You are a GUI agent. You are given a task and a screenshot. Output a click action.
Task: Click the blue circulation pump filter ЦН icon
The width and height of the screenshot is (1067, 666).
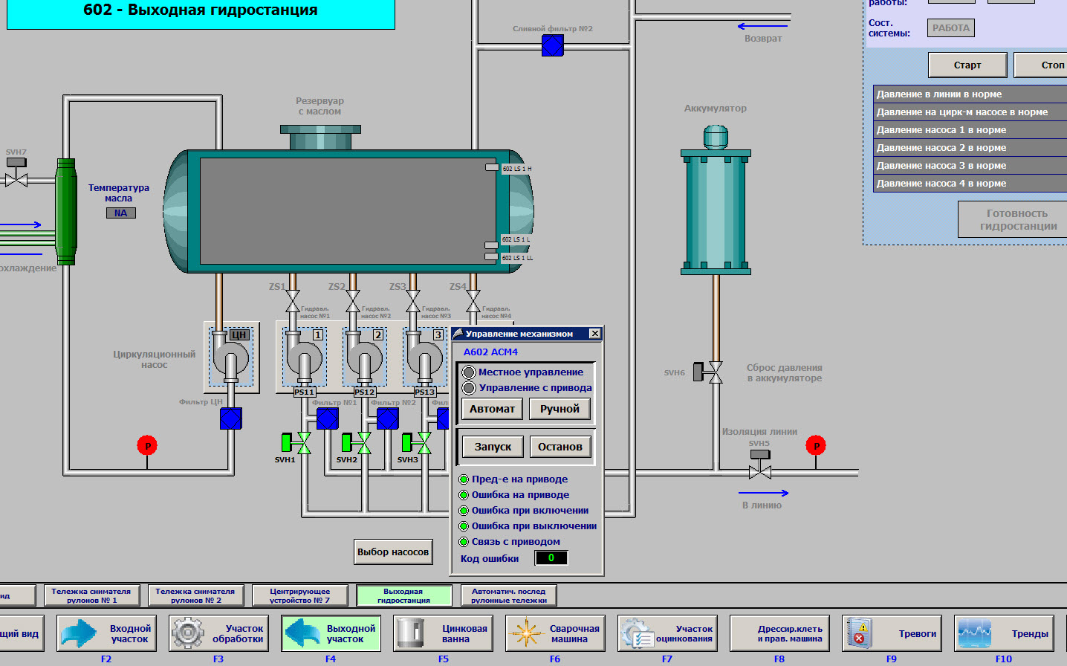231,419
